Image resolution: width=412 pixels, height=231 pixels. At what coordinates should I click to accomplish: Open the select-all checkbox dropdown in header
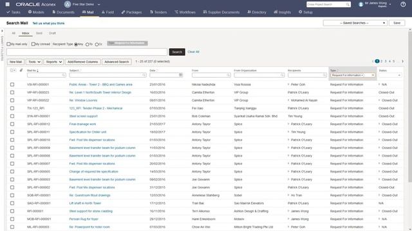[x=14, y=70]
